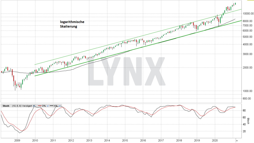The image size is (254, 143).
Task: Toggle the D% line checkbox
Action: 48,106
